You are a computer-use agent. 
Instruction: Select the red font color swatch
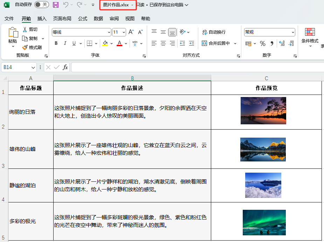tap(119, 46)
